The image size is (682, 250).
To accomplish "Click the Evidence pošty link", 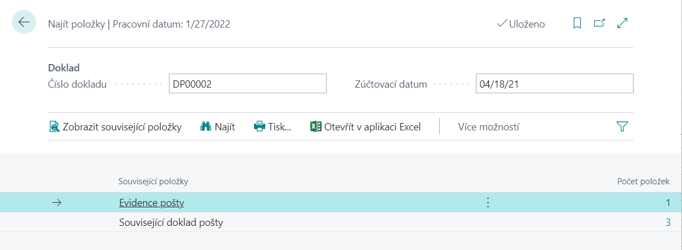I will [151, 203].
